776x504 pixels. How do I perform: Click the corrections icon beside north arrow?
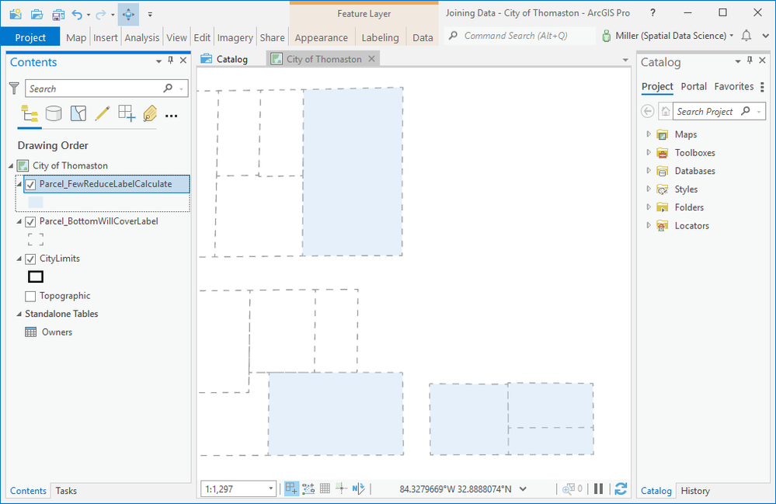pos(358,488)
